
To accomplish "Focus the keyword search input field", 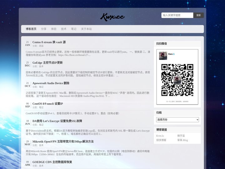I will click(x=177, y=15).
